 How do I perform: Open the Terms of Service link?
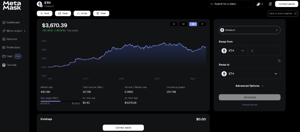pyautogui.click(x=250, y=105)
